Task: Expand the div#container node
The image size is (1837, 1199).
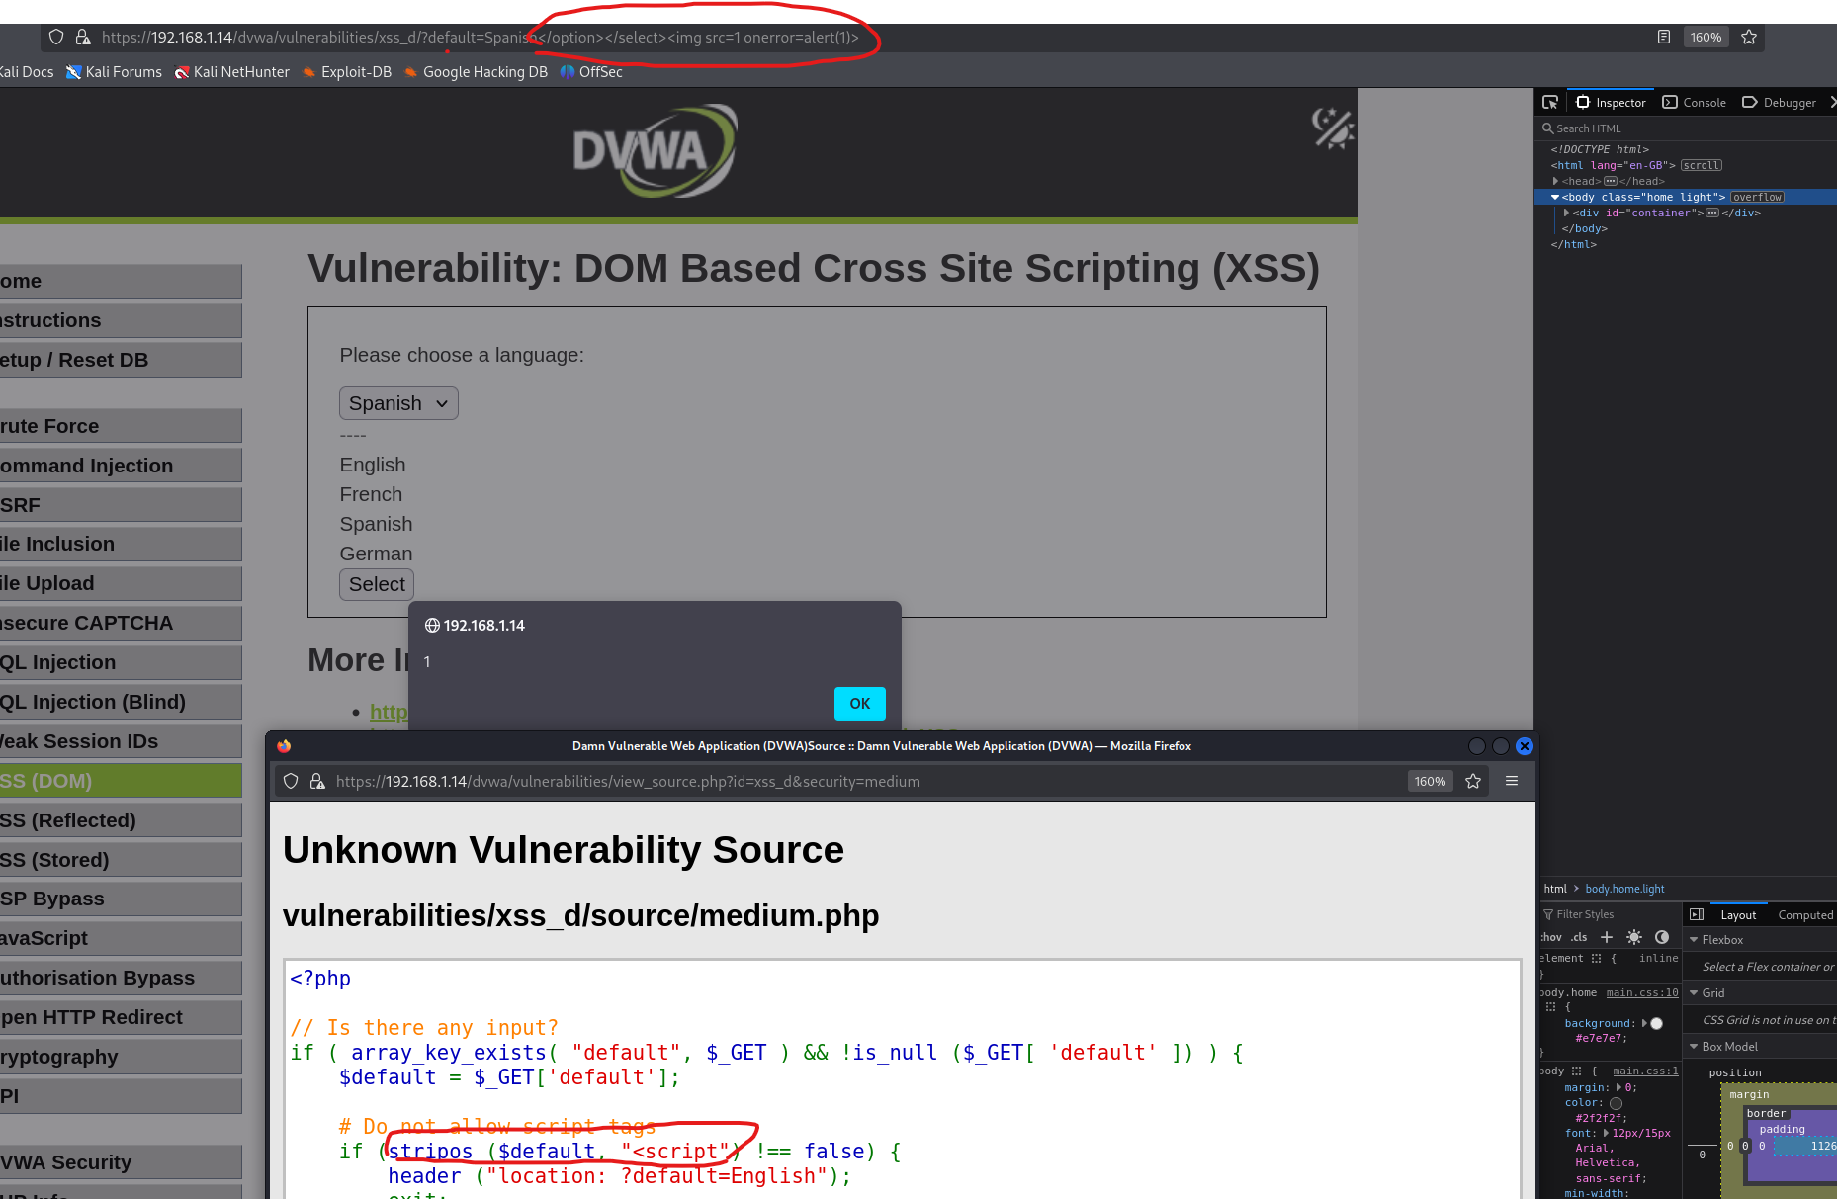Action: [1566, 213]
